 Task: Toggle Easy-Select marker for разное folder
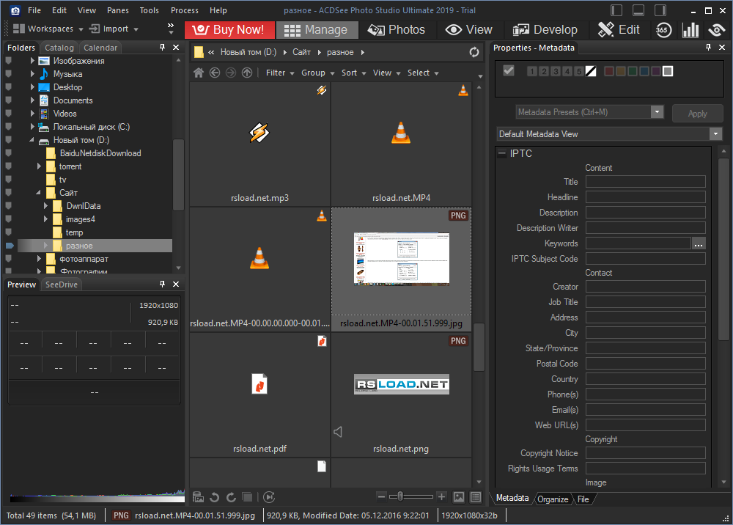(10, 246)
